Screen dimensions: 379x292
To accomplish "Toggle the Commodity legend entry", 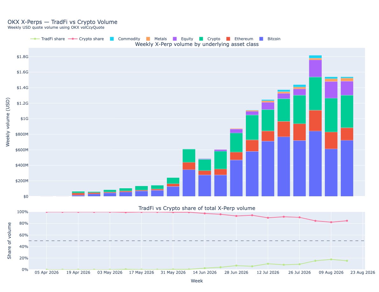I will (x=125, y=39).
